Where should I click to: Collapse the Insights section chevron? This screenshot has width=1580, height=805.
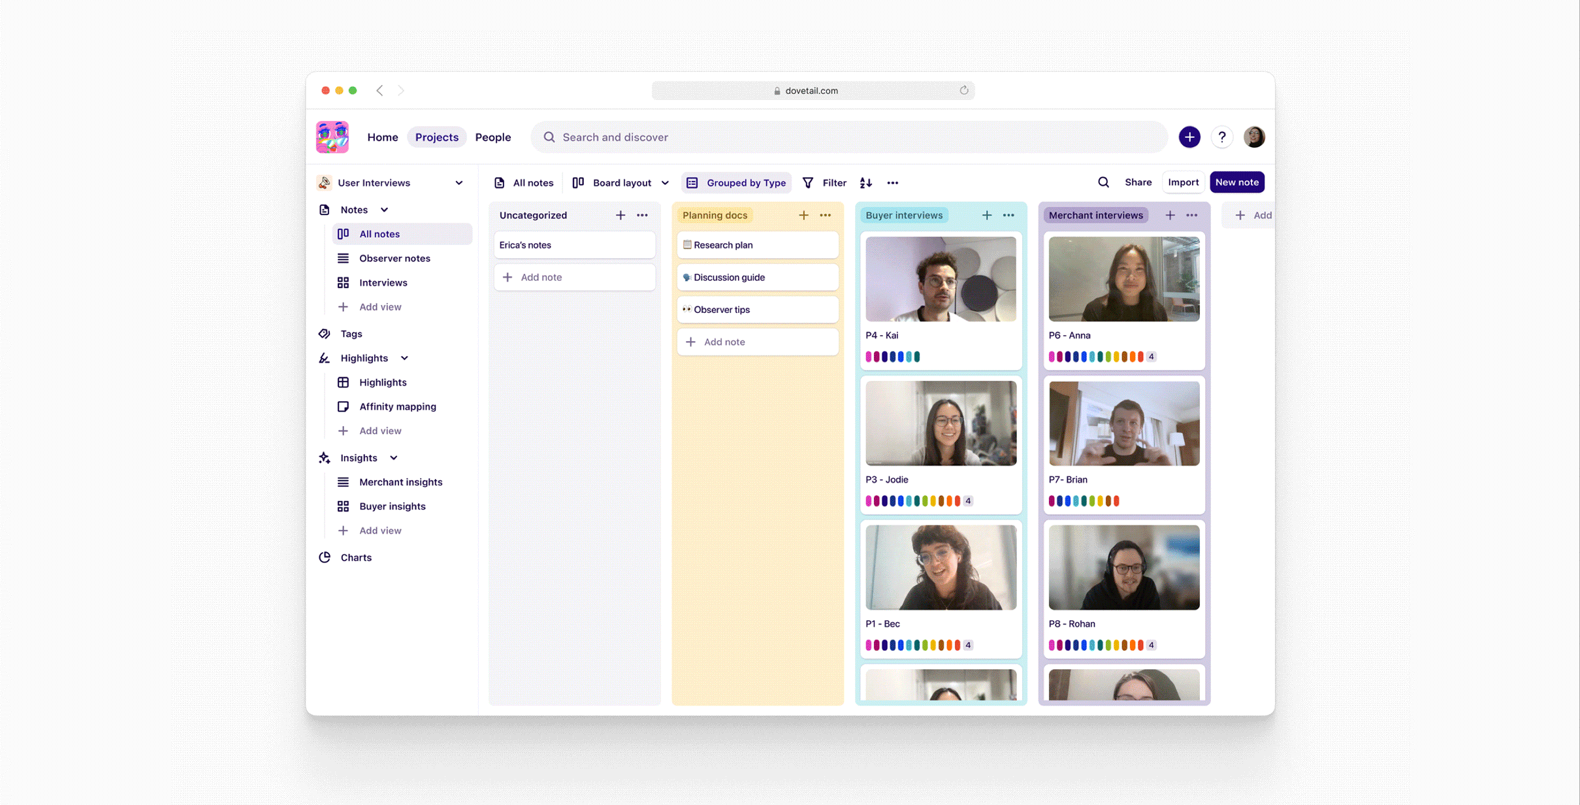click(393, 458)
